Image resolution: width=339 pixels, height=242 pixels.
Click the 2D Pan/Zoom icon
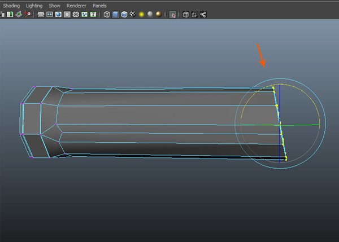tap(27, 15)
